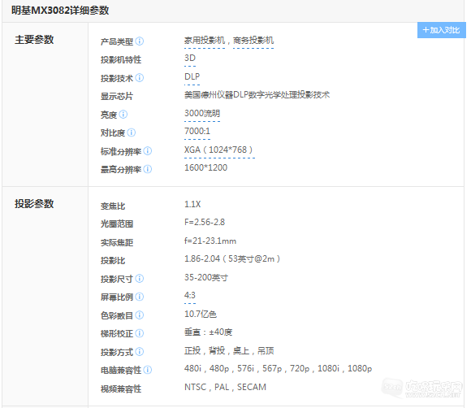The height and width of the screenshot is (408, 471).
Task: Open info icon beside 电脑兼容性
Action: 148,370
